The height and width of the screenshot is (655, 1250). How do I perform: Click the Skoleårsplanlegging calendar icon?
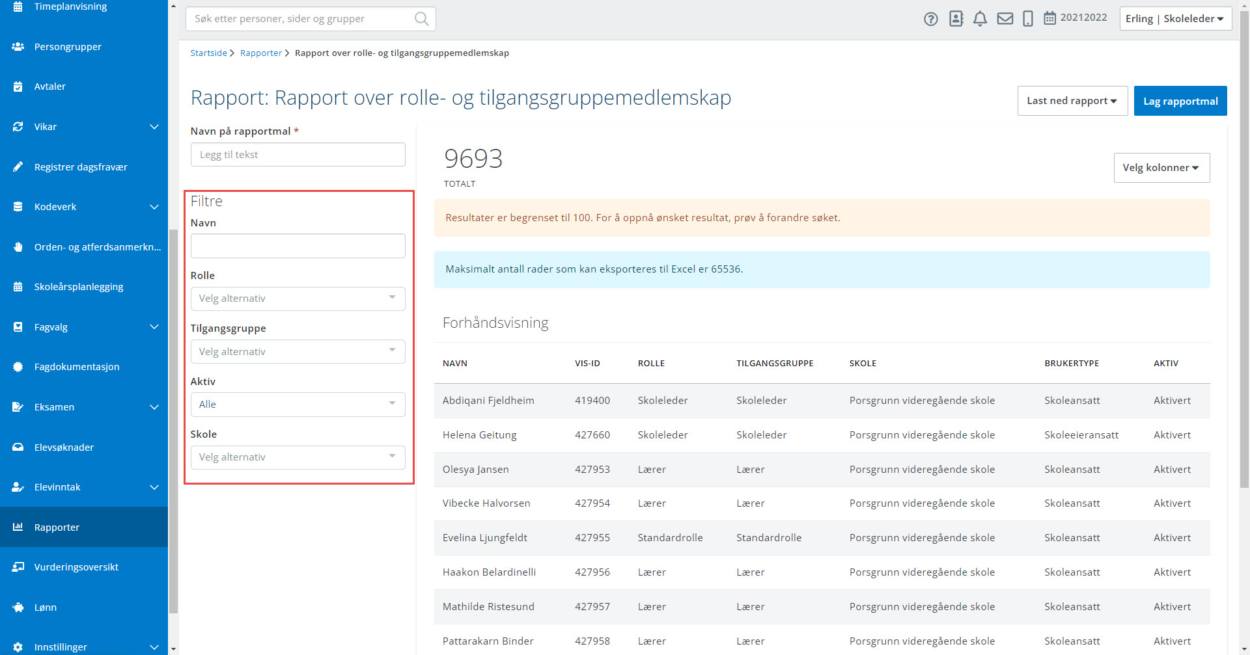pyautogui.click(x=18, y=287)
